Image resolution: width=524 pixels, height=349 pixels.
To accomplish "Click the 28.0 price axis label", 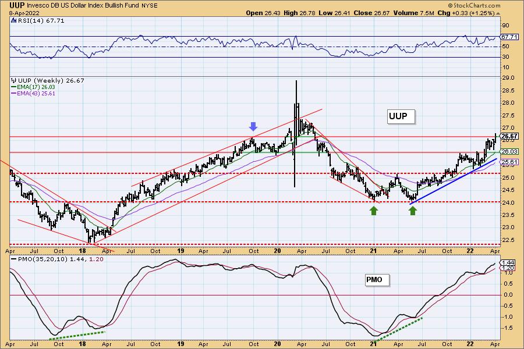I will (x=508, y=103).
